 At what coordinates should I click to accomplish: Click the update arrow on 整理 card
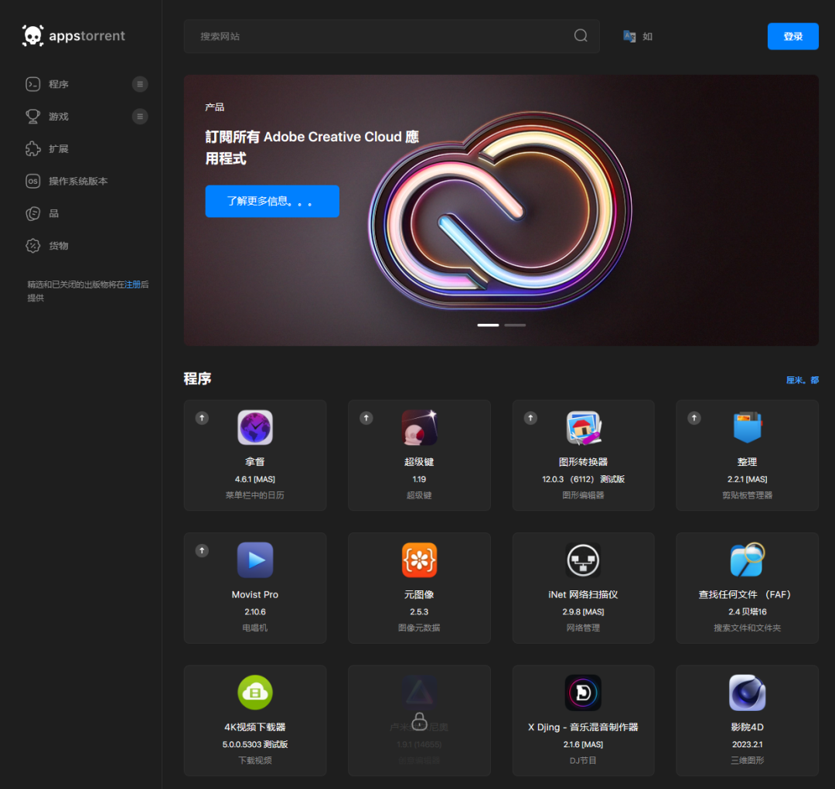point(694,418)
